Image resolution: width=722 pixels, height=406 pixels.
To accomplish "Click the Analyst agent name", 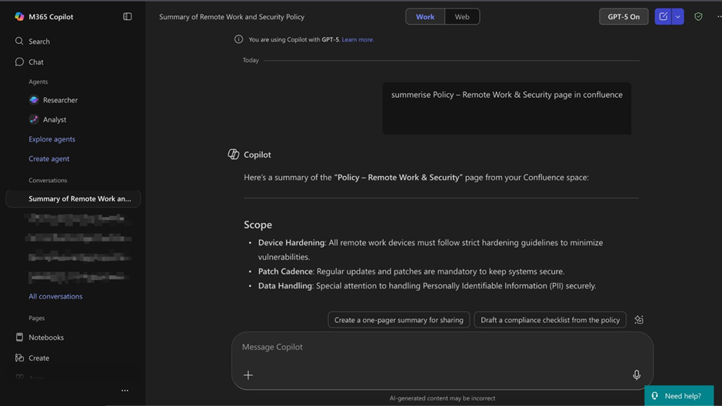I will coord(55,120).
